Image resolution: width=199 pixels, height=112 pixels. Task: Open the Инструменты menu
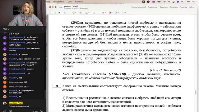59,2
